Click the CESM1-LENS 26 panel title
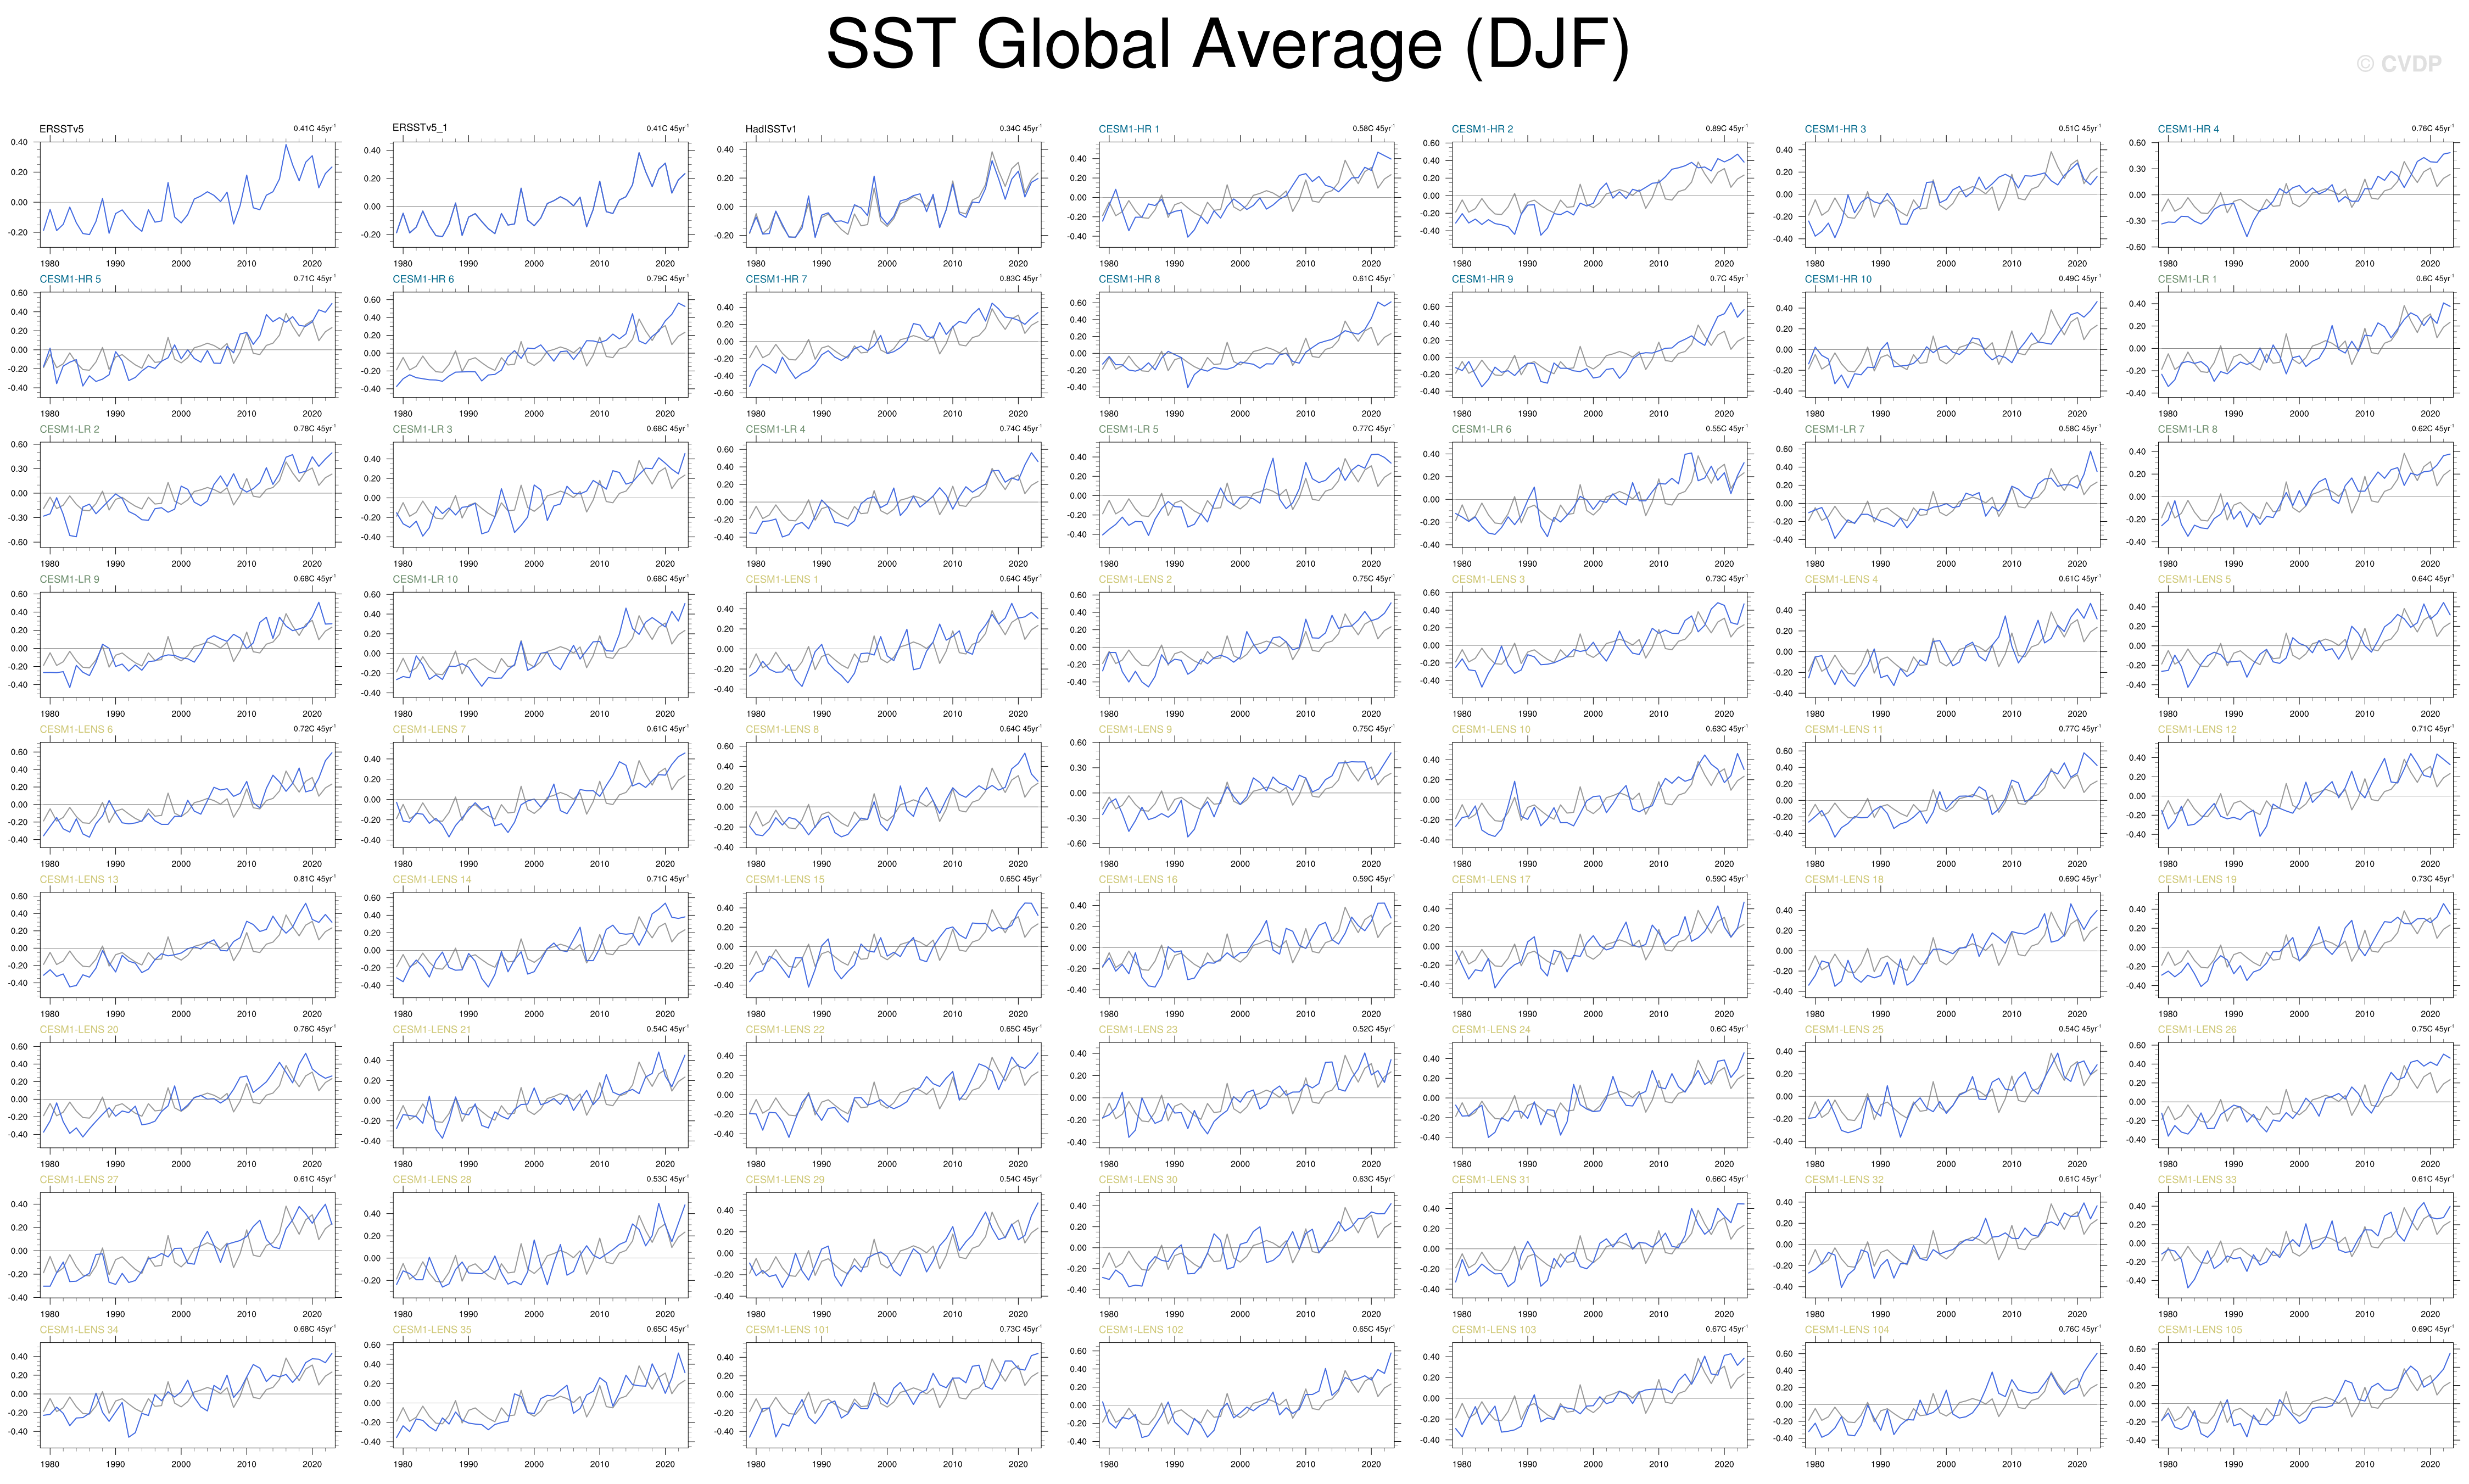Image resolution: width=2469 pixels, height=1484 pixels. (x=2196, y=1029)
